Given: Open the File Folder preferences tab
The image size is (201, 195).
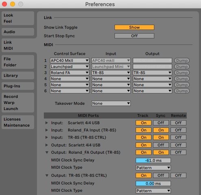Looking at the screenshot, I should (18, 62).
